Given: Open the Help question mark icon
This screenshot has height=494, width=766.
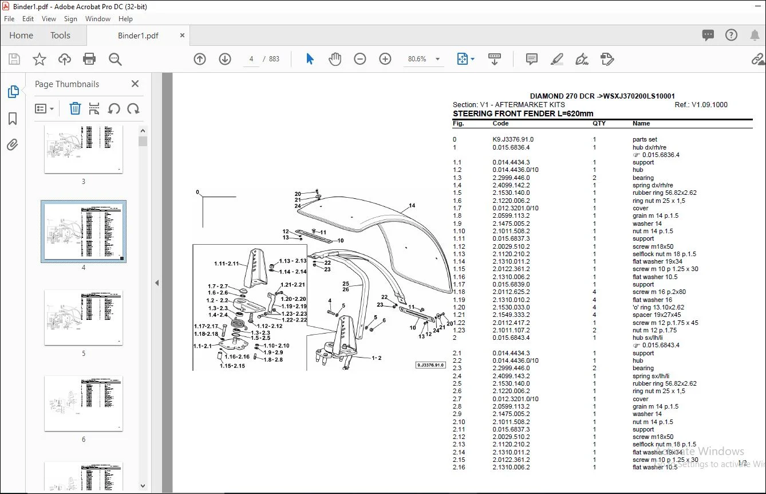Looking at the screenshot, I should (x=731, y=36).
